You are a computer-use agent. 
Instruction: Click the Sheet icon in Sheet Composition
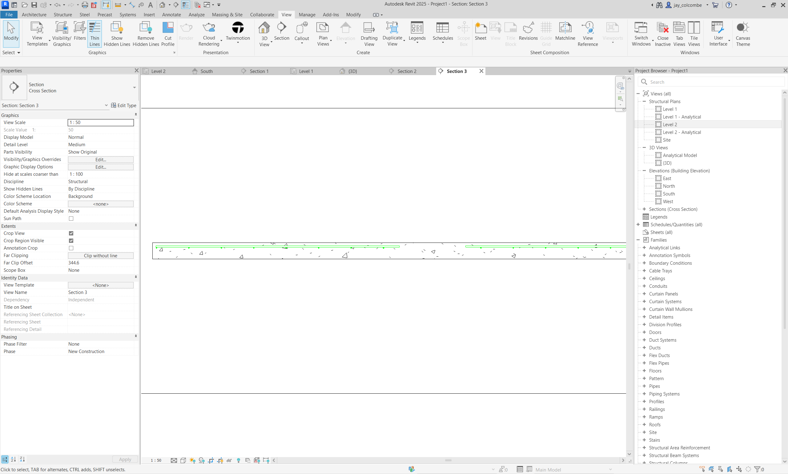(480, 31)
